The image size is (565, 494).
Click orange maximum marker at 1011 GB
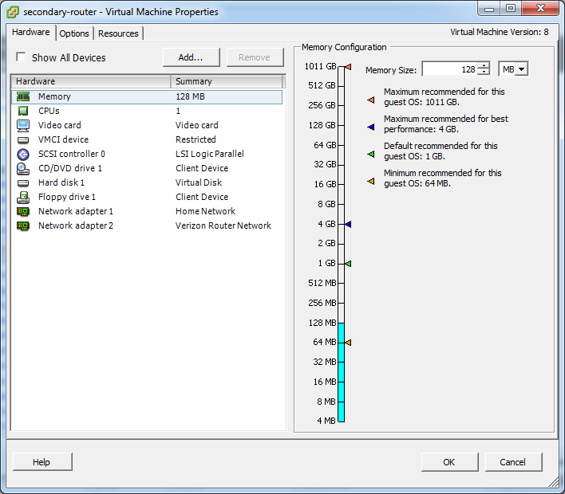(348, 67)
